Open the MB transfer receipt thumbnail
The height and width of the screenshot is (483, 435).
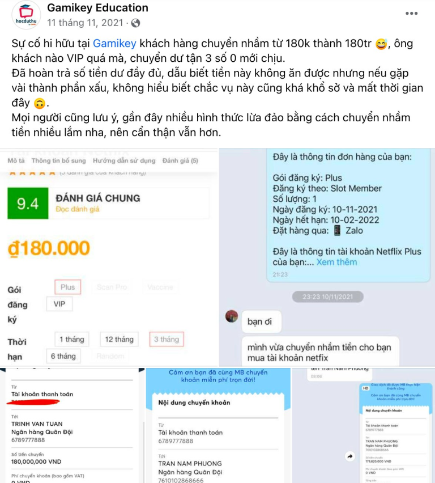(395, 433)
